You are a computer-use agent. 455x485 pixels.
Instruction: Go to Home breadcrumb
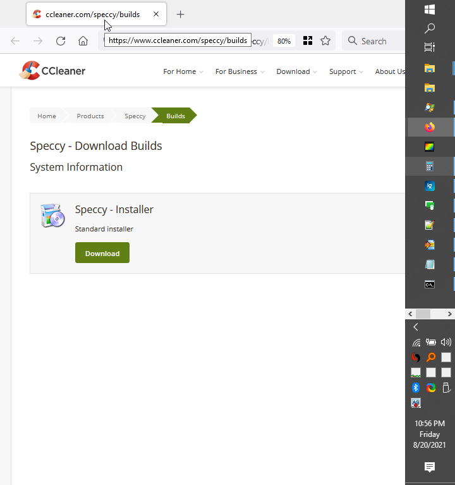tap(47, 116)
